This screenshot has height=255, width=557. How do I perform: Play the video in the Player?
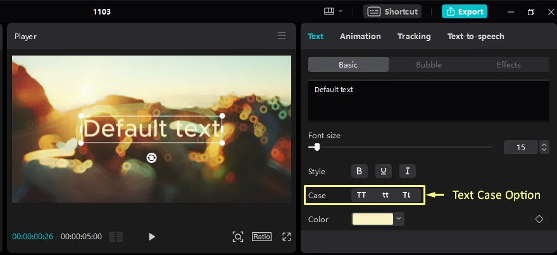(x=152, y=237)
